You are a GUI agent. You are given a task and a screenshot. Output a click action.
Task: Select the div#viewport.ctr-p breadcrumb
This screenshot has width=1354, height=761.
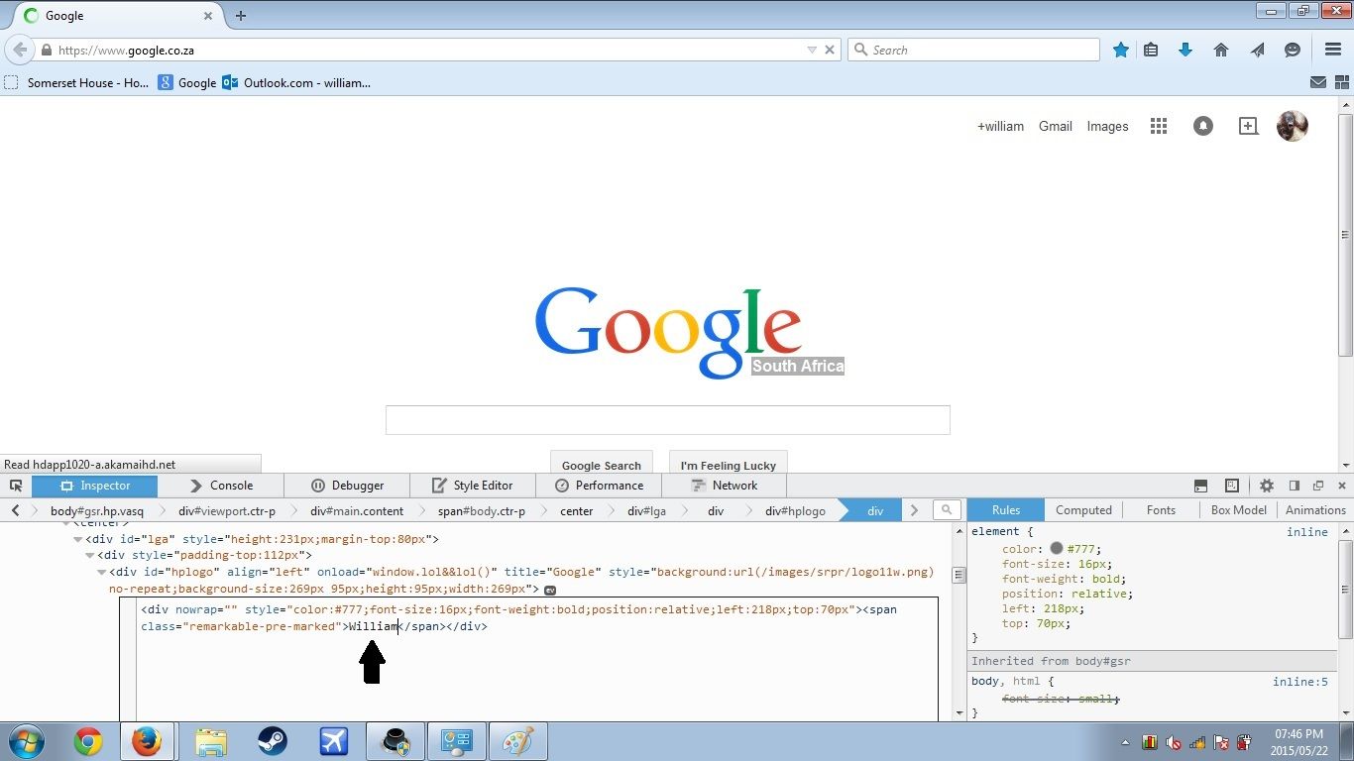coord(227,511)
